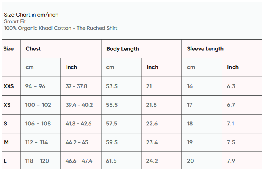Click the XS size row label
The height and width of the screenshot is (169, 264).
coord(7,105)
